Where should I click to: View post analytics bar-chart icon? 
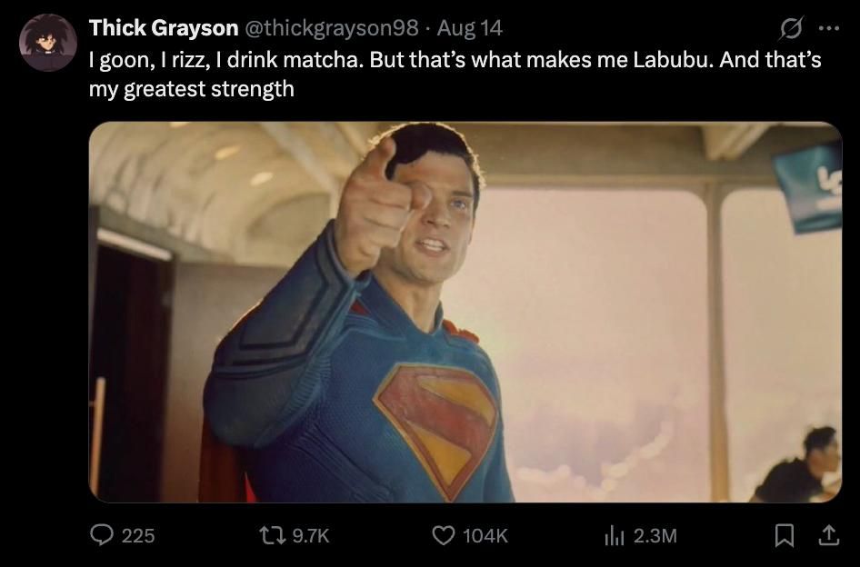tap(615, 535)
